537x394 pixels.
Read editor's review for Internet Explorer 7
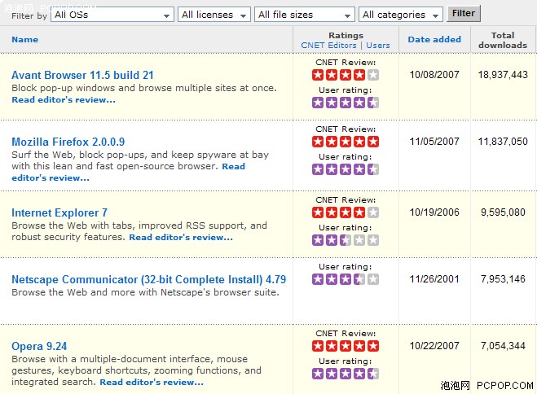pos(181,238)
